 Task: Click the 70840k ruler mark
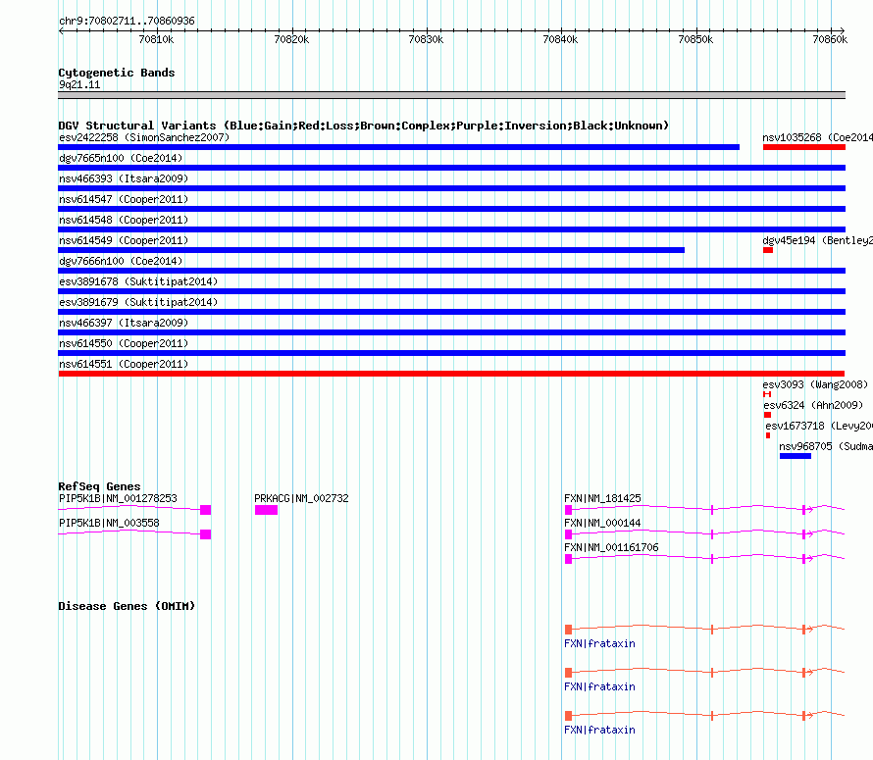click(561, 39)
